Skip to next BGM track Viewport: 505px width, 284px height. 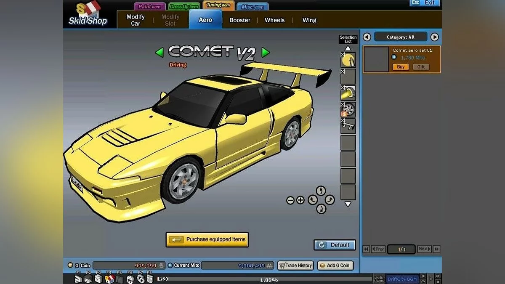(x=438, y=276)
